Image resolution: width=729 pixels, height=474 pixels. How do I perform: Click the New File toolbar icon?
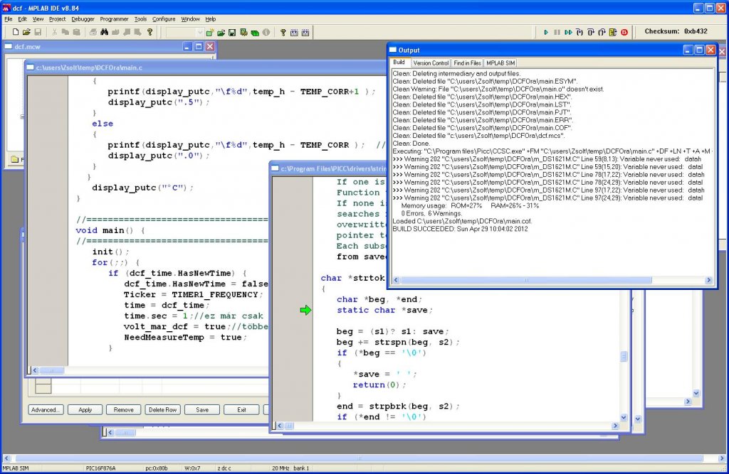pos(15,32)
